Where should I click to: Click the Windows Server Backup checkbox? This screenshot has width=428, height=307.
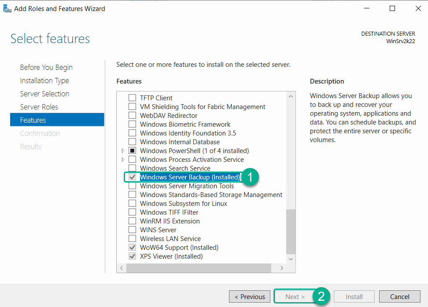(133, 177)
